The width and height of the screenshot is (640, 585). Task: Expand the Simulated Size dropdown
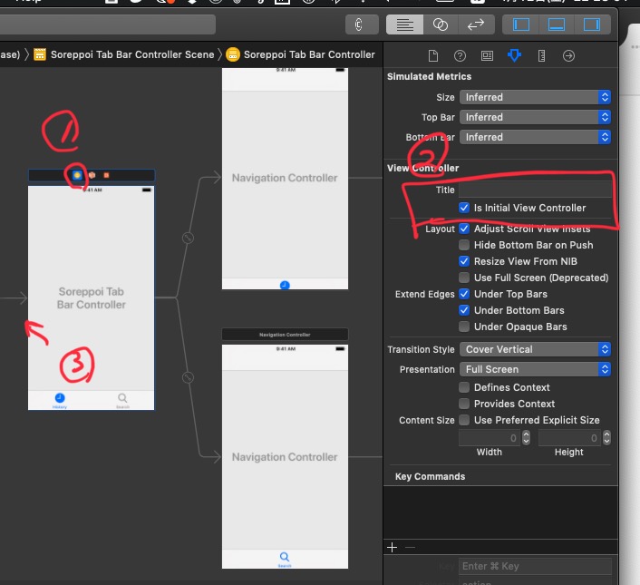[x=535, y=97]
